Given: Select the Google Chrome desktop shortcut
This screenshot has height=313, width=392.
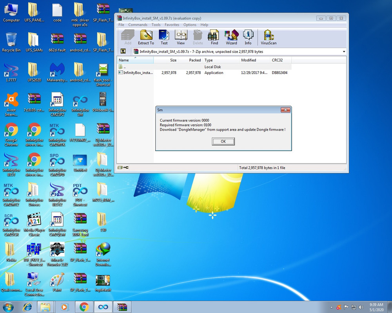Looking at the screenshot, I should pos(11,134).
